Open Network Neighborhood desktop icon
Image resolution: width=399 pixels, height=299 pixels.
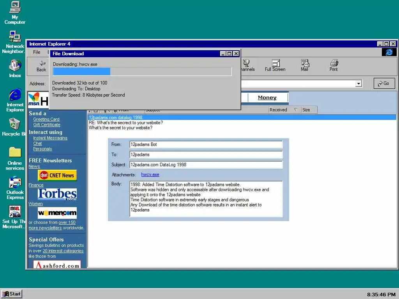click(x=14, y=42)
